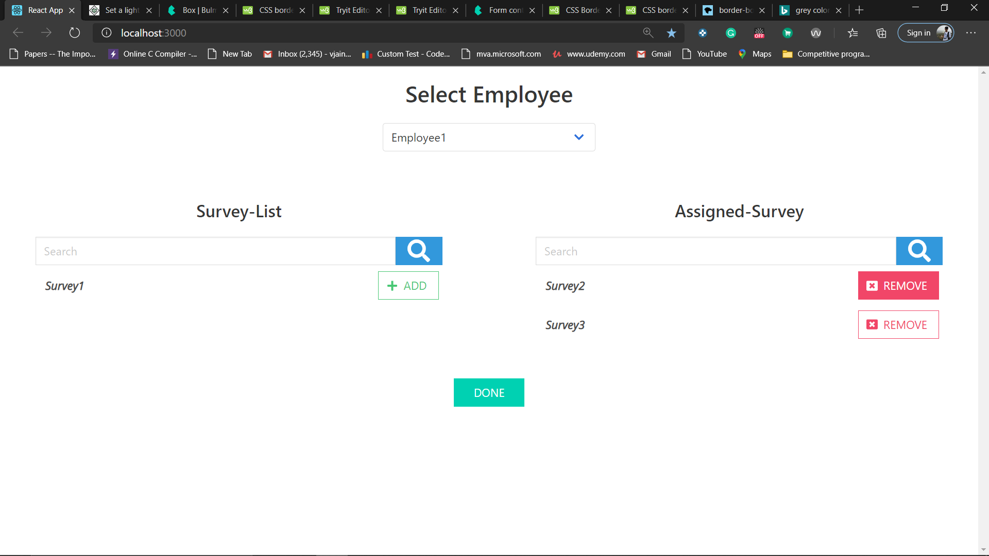This screenshot has height=556, width=989.
Task: Open the favorites list icon
Action: tap(853, 33)
